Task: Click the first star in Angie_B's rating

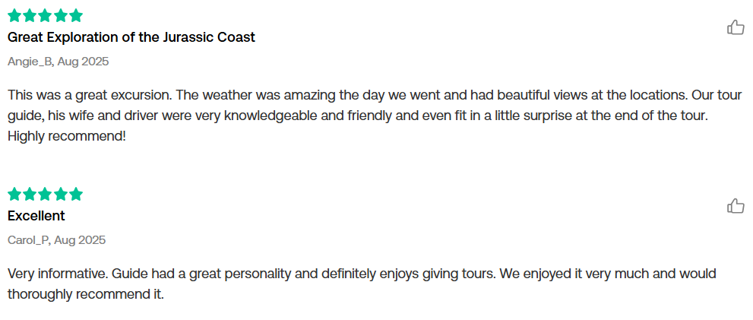Action: (14, 16)
